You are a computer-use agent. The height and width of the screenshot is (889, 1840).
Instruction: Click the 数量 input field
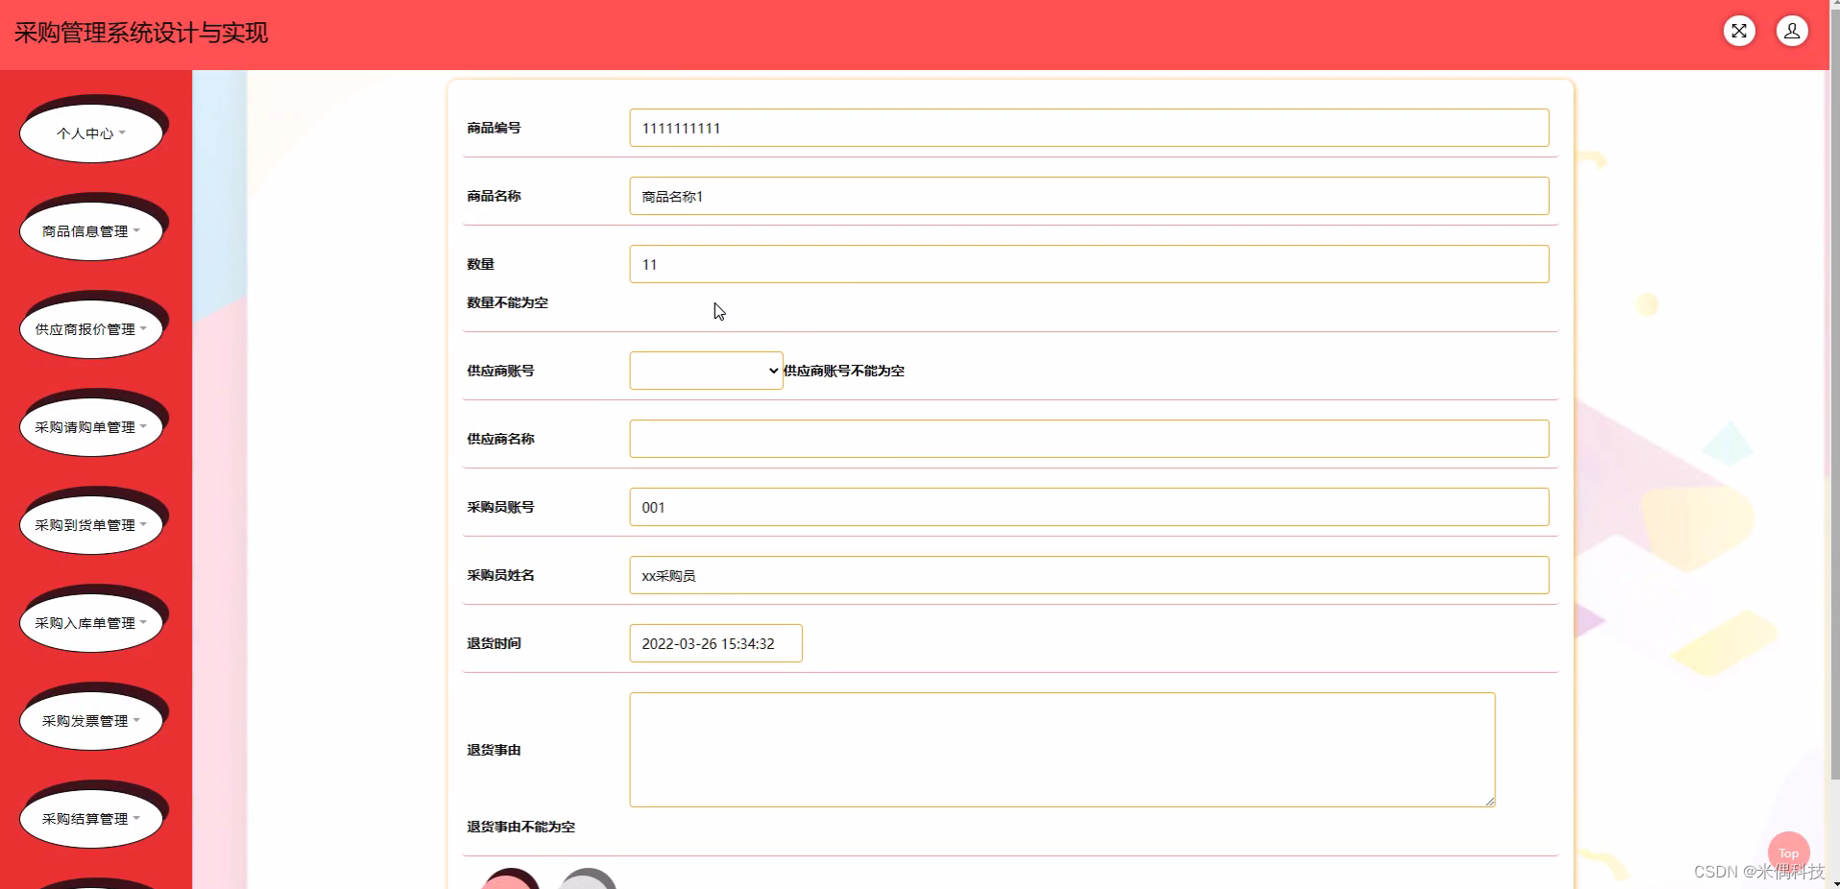(1089, 264)
